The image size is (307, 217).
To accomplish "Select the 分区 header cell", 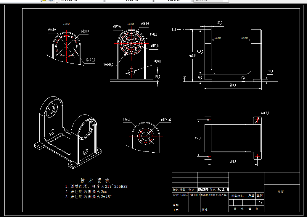I will (192, 190).
